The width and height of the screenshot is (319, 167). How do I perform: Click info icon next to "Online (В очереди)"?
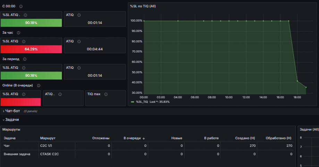[x=39, y=86]
